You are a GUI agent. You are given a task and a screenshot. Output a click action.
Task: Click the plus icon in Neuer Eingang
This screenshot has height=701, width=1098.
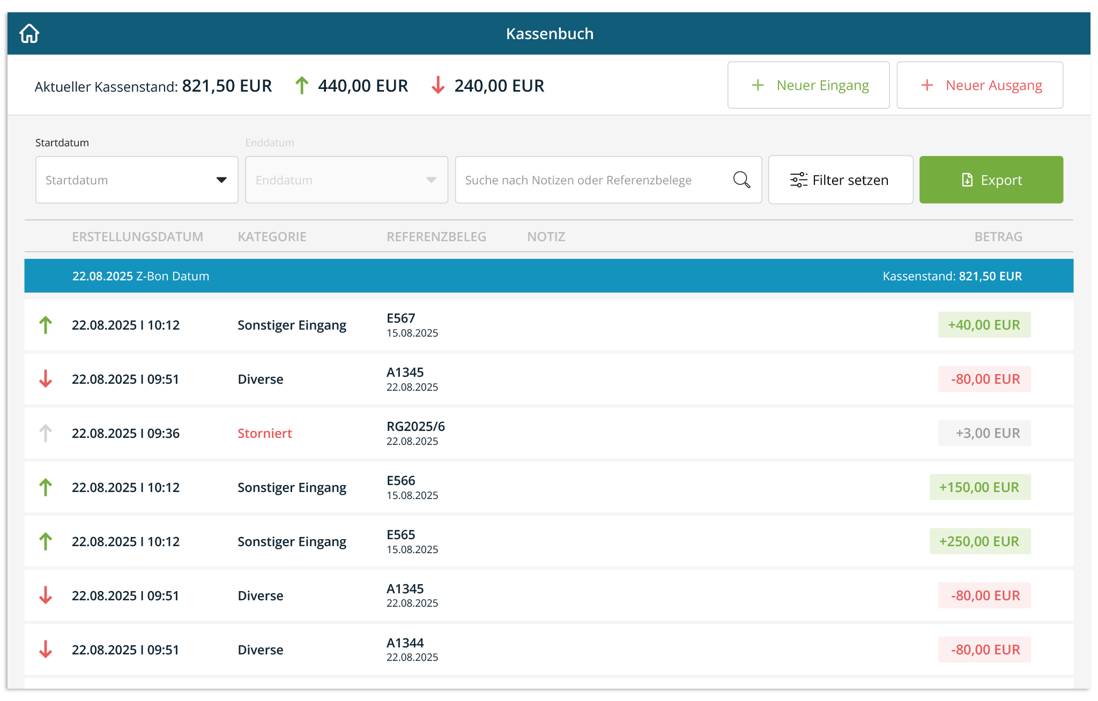tap(758, 85)
